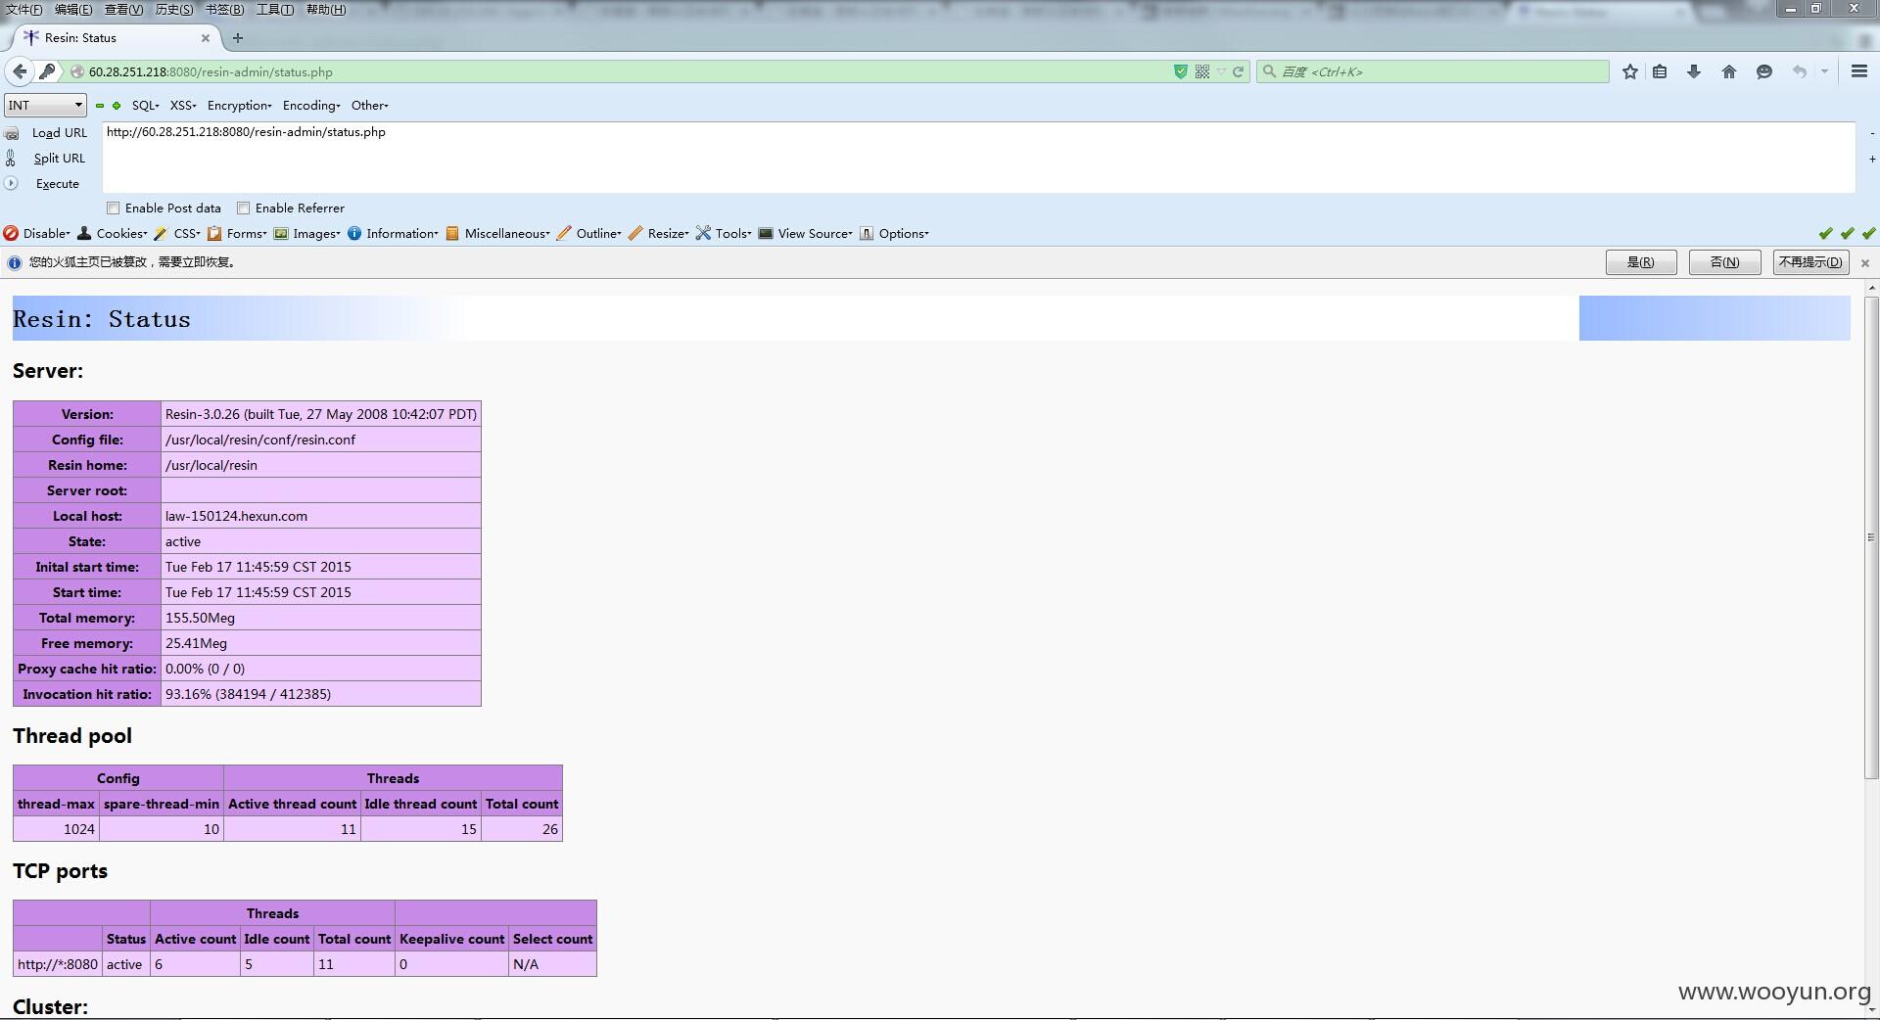Image resolution: width=1880 pixels, height=1020 pixels.
Task: Click the middle green checkmark validation icon
Action: click(1847, 233)
